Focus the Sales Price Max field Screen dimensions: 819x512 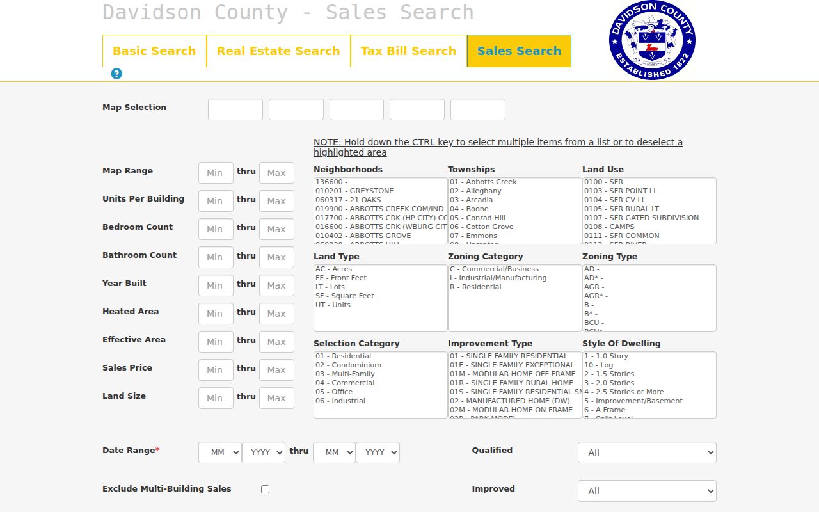click(x=276, y=370)
